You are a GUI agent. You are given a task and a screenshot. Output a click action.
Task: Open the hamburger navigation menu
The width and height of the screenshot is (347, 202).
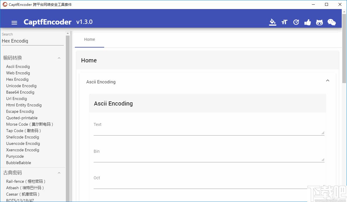coord(14,22)
